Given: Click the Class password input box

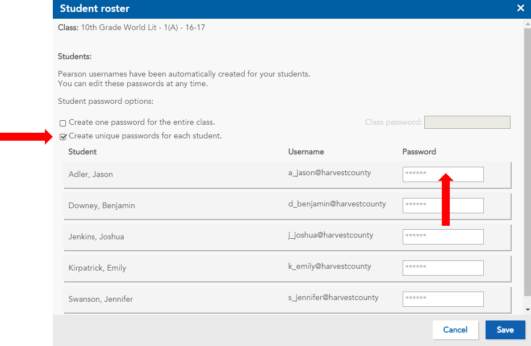Looking at the screenshot, I should pyautogui.click(x=467, y=122).
